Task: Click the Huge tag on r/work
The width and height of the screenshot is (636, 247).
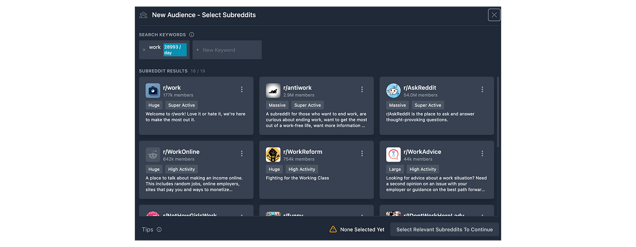Action: (x=154, y=105)
